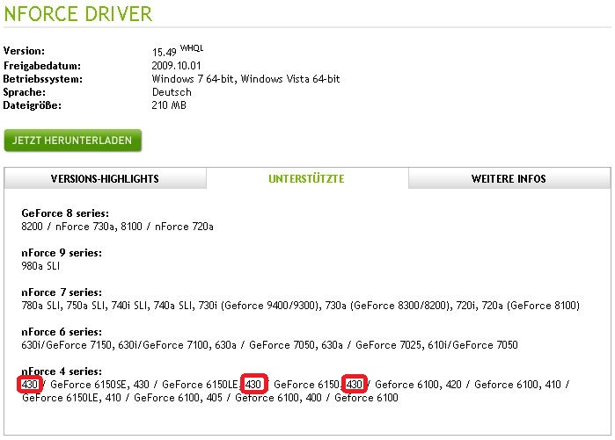Click the language value Deutsch

172,92
